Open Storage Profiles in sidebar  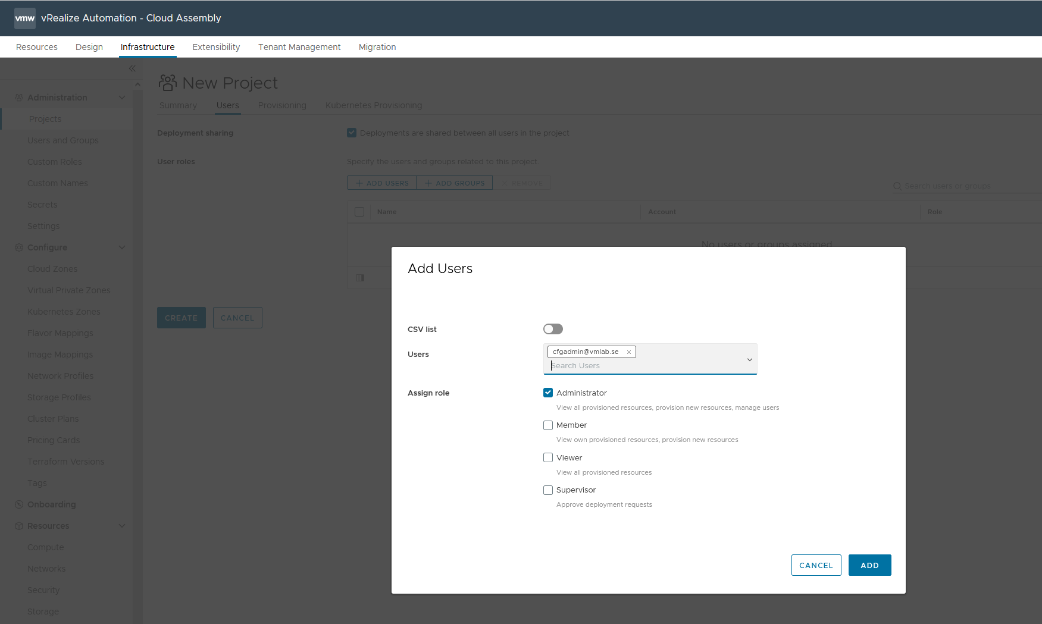pos(59,397)
